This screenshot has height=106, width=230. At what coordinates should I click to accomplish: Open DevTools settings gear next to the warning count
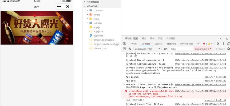218,44
